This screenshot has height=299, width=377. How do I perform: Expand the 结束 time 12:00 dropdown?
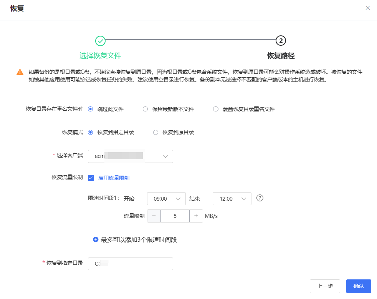click(232, 199)
